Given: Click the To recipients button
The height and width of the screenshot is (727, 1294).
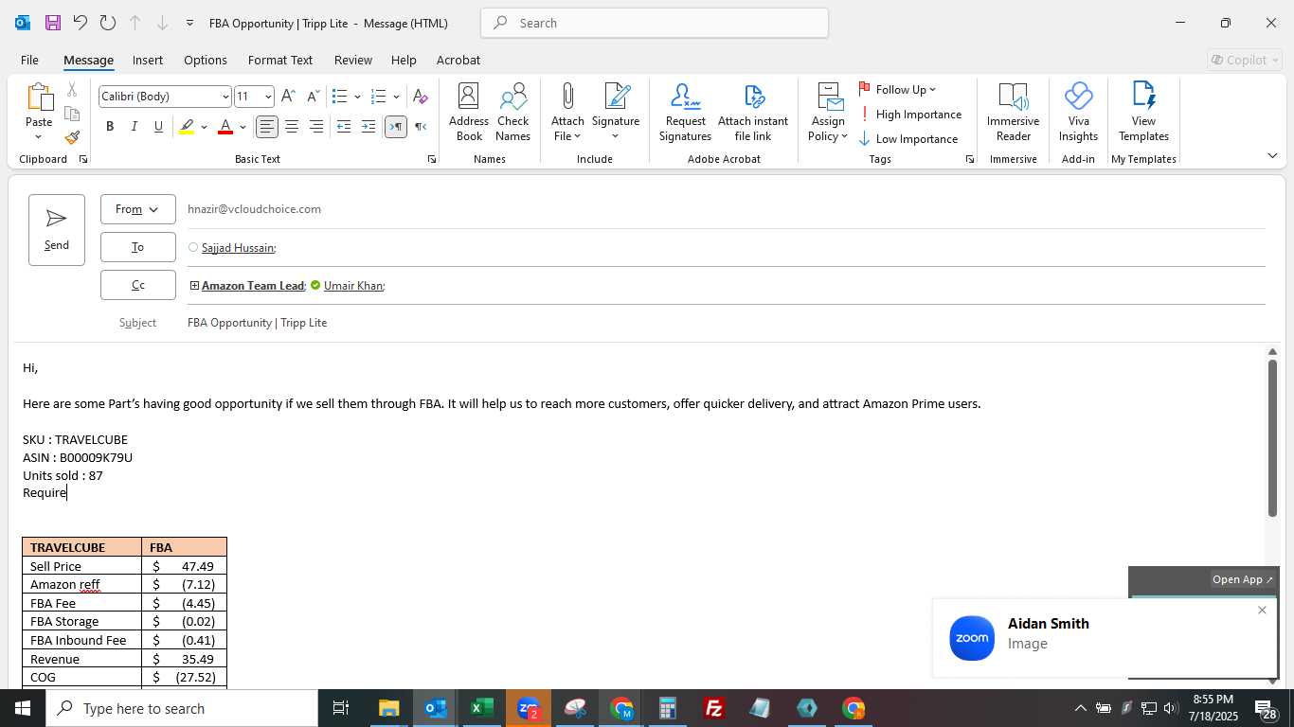Looking at the screenshot, I should click(x=138, y=247).
